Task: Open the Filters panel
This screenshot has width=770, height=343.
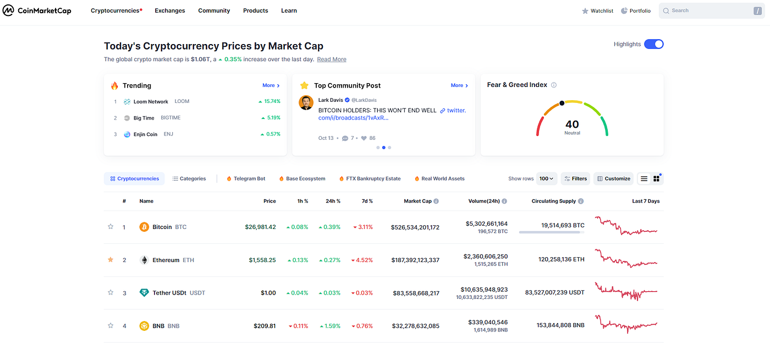Action: 575,179
